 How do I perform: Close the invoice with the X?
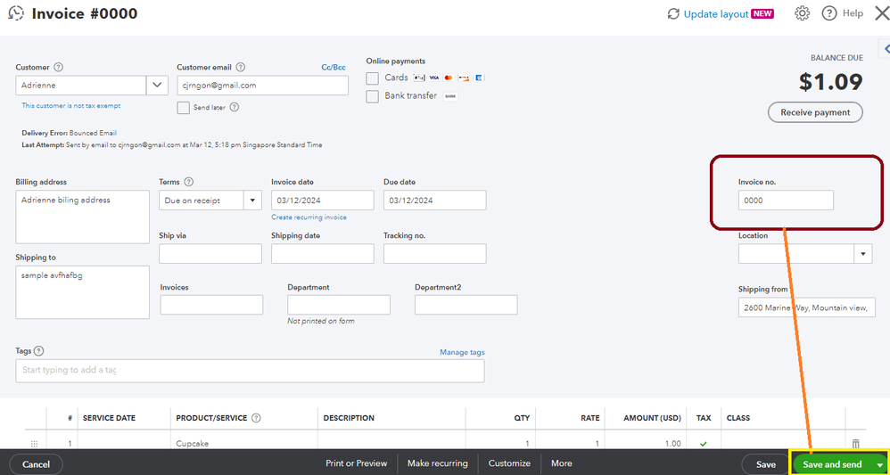point(882,13)
